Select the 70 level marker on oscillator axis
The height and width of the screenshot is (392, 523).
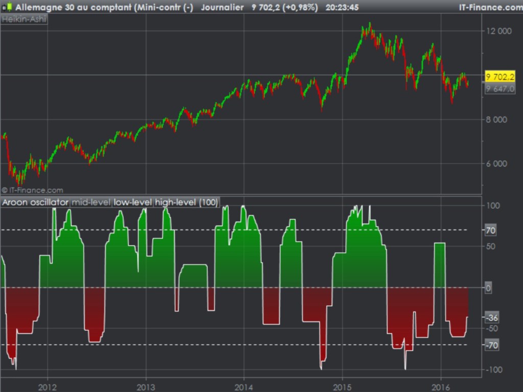click(490, 231)
